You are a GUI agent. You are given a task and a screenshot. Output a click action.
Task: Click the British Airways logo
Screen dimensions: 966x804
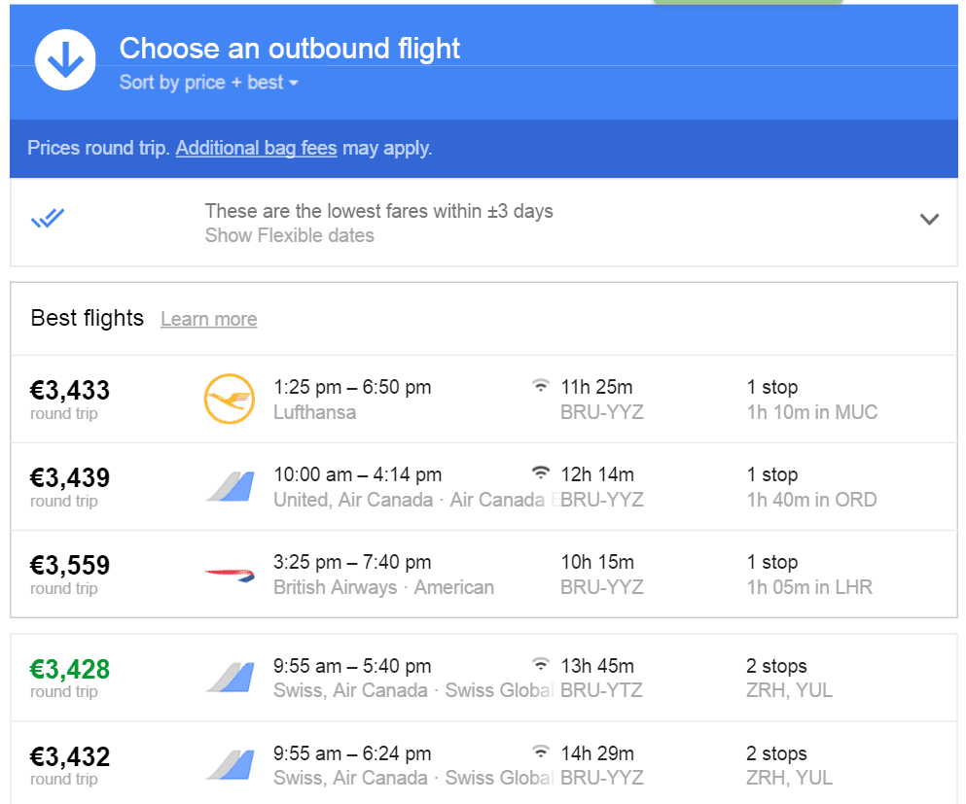(230, 575)
